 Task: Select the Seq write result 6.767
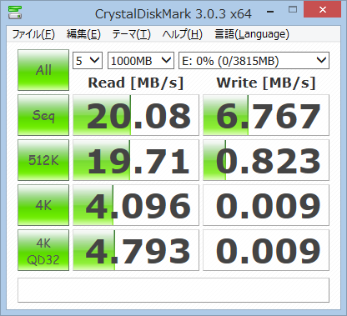tap(266, 115)
